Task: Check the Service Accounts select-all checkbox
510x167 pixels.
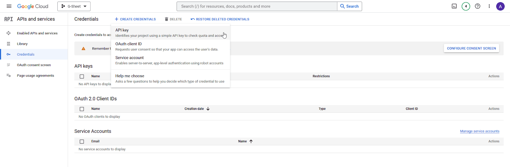Action: pyautogui.click(x=82, y=142)
